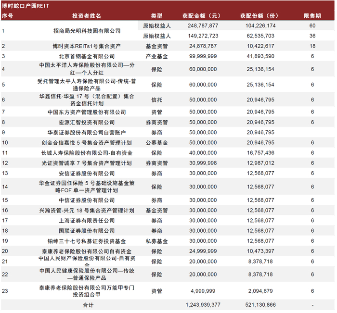The height and width of the screenshot is (313, 337).
Task: Click amount 4,999,999
Action: [203, 291]
